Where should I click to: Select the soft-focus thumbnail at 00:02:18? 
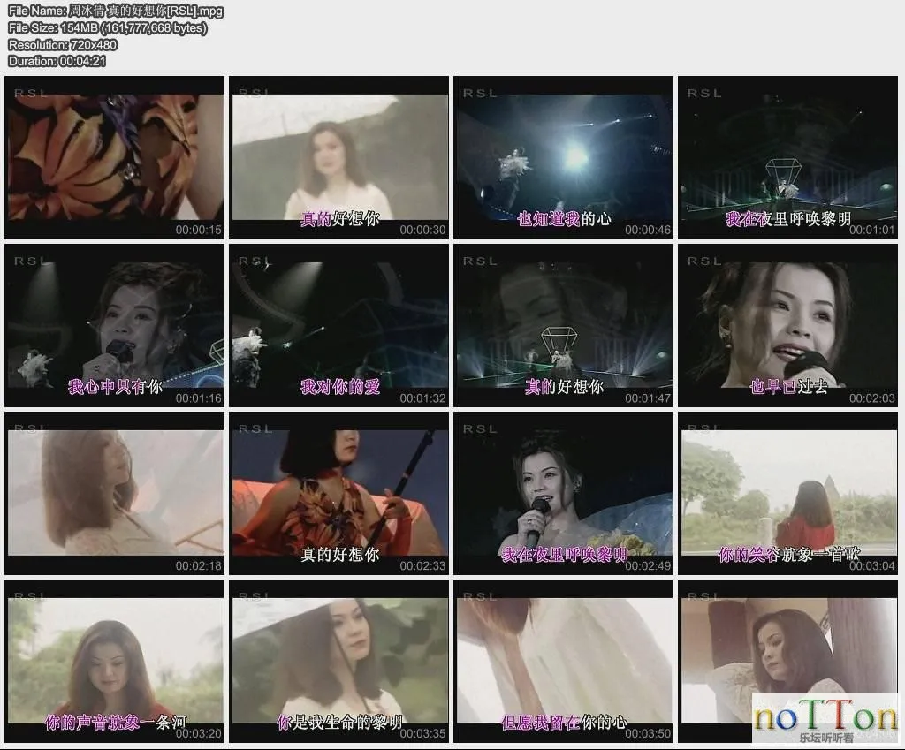coord(114,492)
